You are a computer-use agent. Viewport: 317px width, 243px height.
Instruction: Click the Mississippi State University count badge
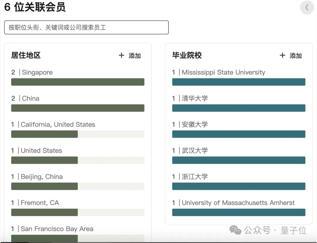tap(173, 72)
